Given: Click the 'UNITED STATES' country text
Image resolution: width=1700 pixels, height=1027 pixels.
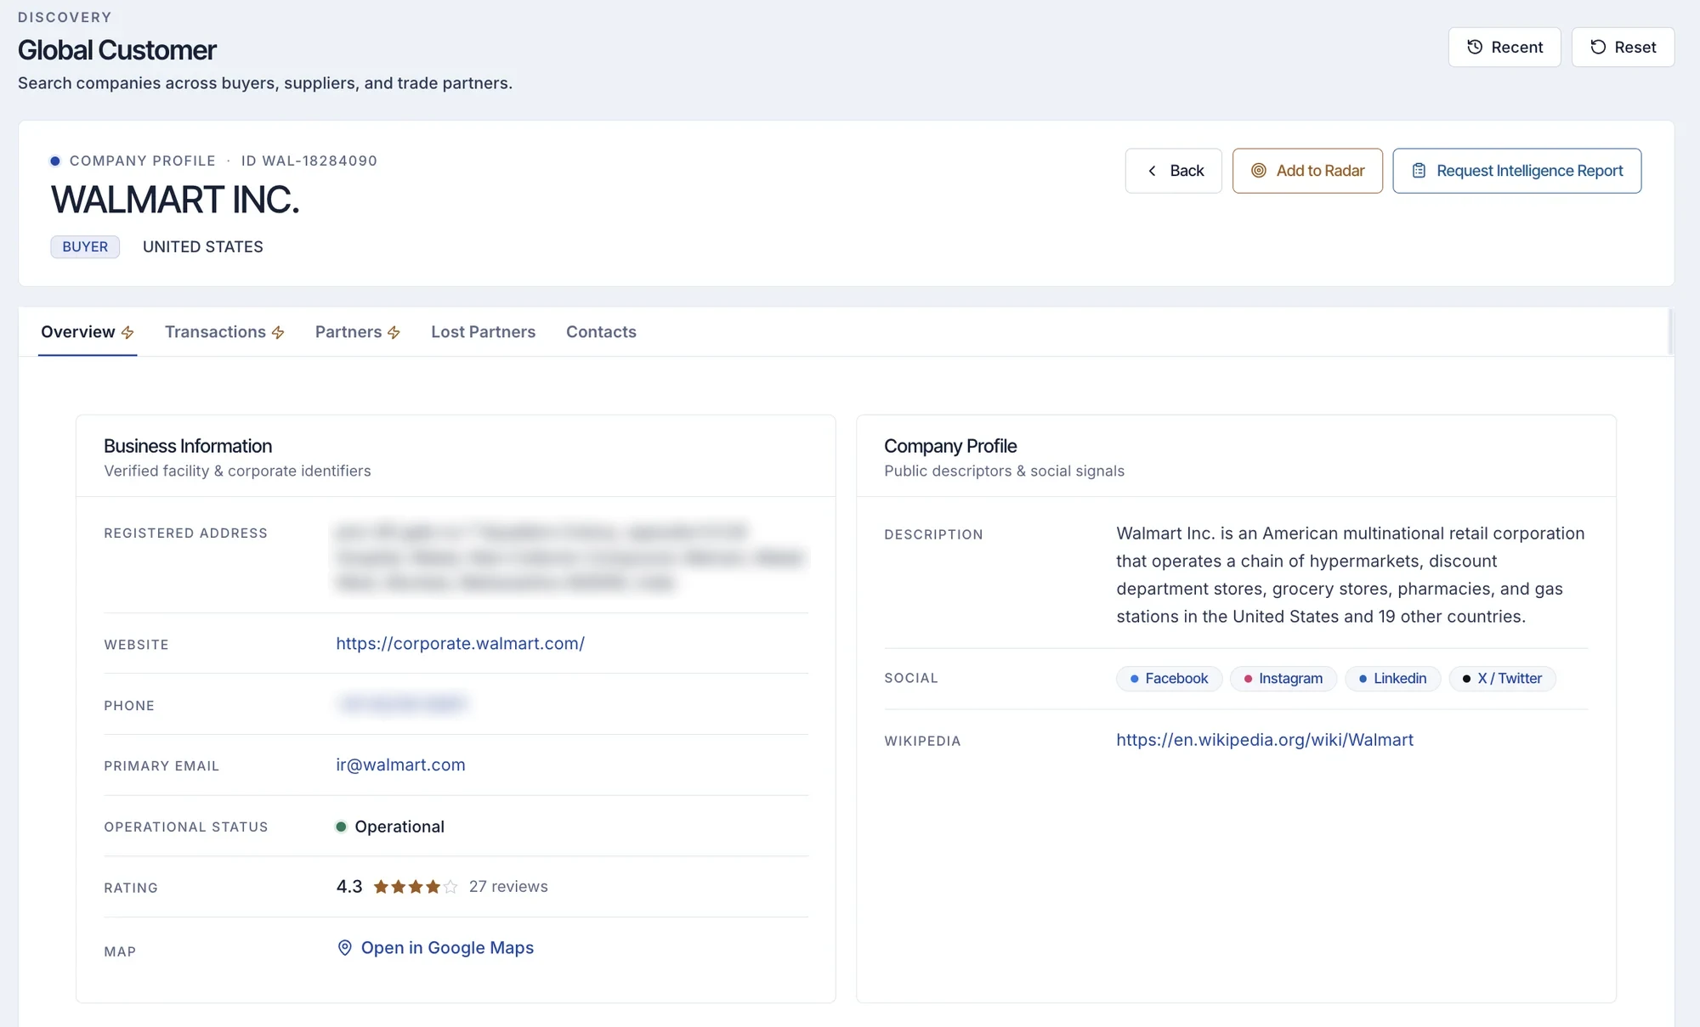Looking at the screenshot, I should click(x=203, y=246).
